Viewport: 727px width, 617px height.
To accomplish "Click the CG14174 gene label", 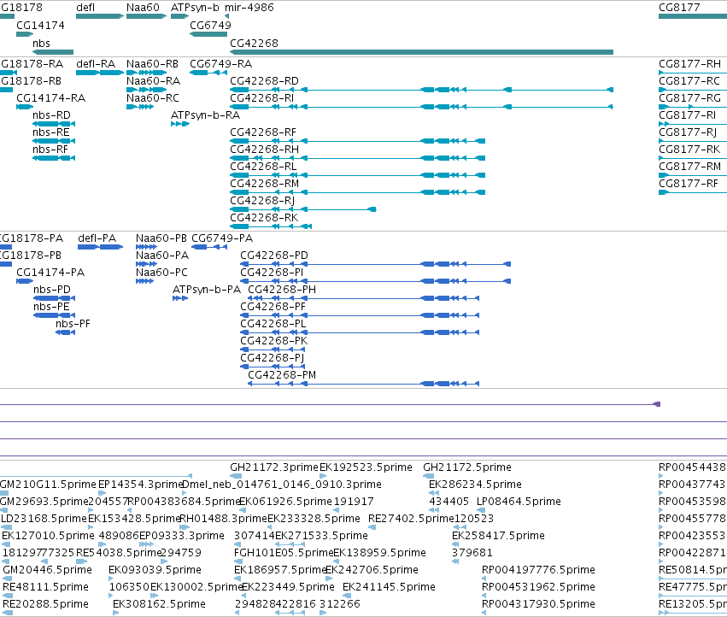I will pos(40,25).
